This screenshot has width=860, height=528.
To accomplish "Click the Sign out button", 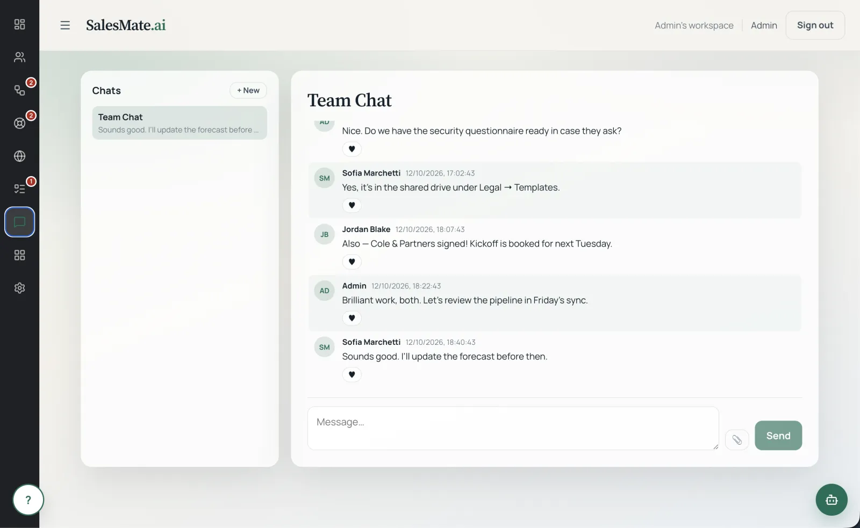I will (x=815, y=25).
